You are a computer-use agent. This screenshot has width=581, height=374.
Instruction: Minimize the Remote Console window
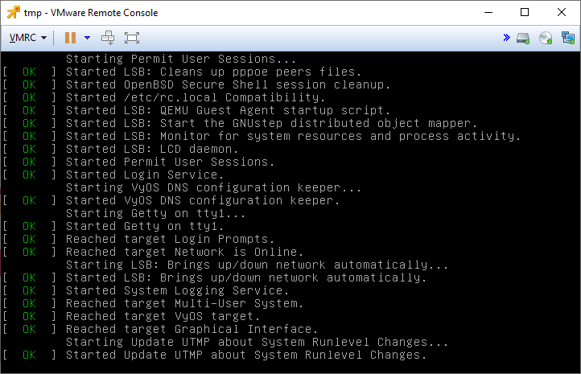pyautogui.click(x=488, y=12)
